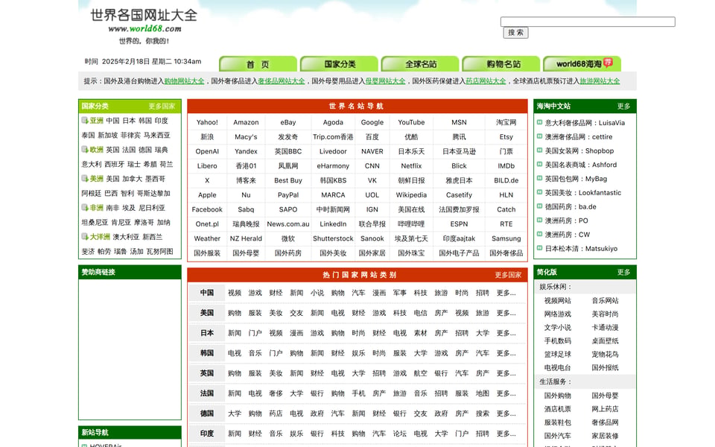715x447 pixels.
Task: Open the Amazon site link
Action: point(246,122)
